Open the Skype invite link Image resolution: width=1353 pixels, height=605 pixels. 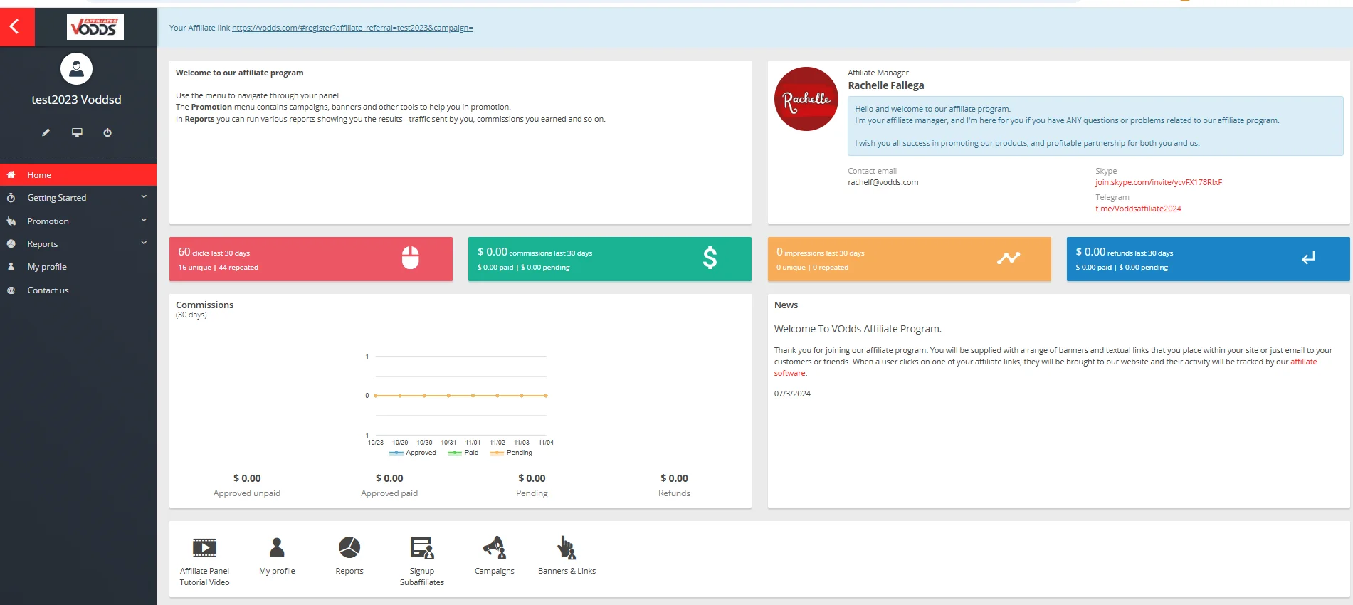[1158, 183]
